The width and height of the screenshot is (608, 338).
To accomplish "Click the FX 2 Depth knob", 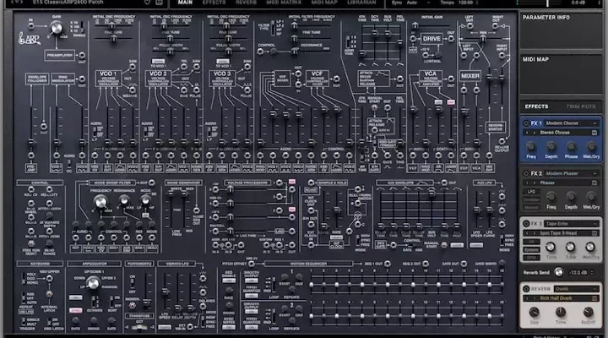I will [571, 197].
